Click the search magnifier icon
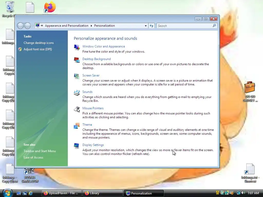The image size is (263, 197). 214,26
